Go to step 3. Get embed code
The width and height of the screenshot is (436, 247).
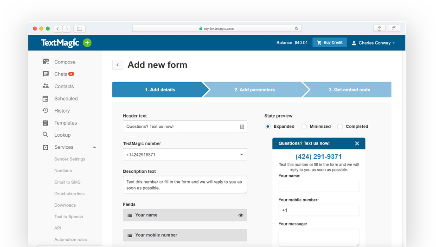click(x=349, y=90)
